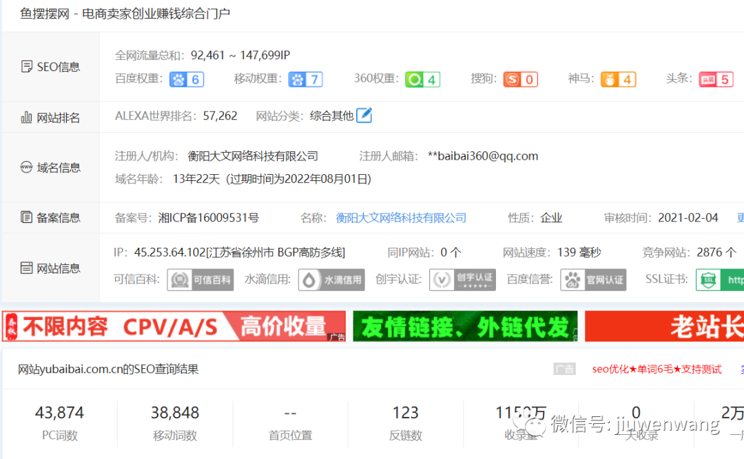Select the SEO信息 section label
The width and height of the screenshot is (744, 459).
(x=59, y=67)
